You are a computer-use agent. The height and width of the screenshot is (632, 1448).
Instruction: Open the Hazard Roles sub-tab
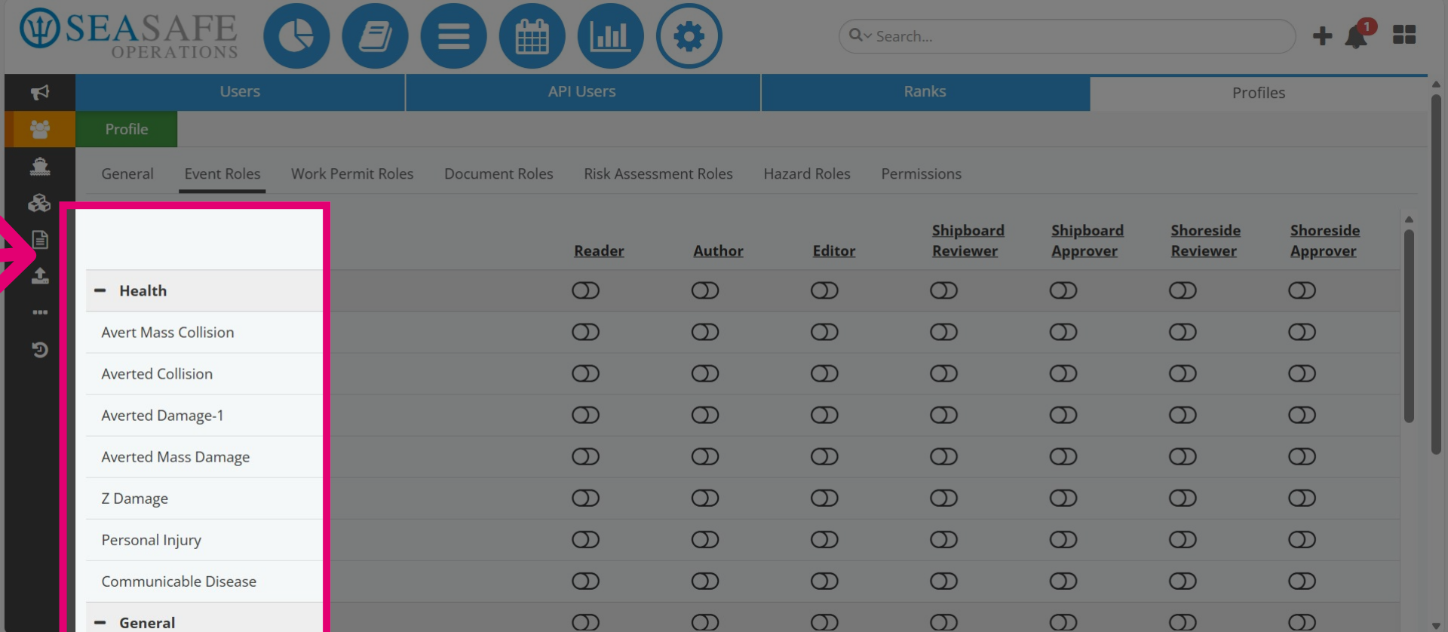[807, 173]
